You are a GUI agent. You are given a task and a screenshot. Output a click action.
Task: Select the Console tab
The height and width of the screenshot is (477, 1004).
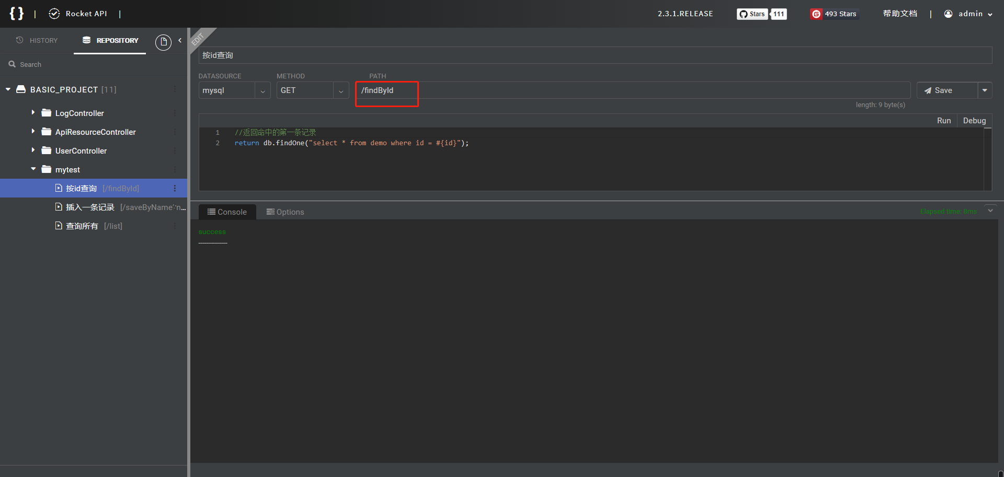pyautogui.click(x=227, y=212)
